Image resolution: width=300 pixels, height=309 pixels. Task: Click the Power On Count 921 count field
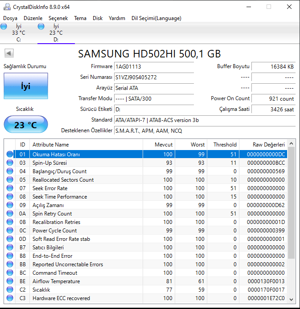tap(273, 98)
